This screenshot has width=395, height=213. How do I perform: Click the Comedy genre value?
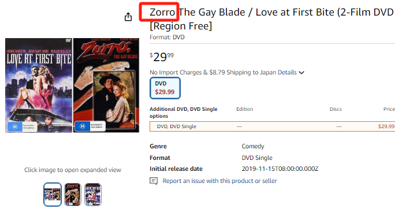pos(253,146)
